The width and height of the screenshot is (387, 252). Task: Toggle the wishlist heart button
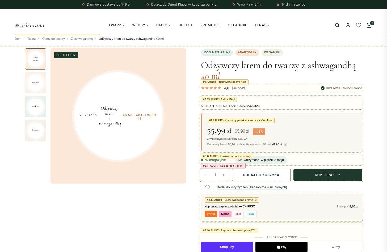pos(208,187)
